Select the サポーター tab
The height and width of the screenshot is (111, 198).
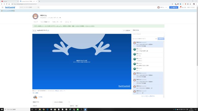coord(57,22)
